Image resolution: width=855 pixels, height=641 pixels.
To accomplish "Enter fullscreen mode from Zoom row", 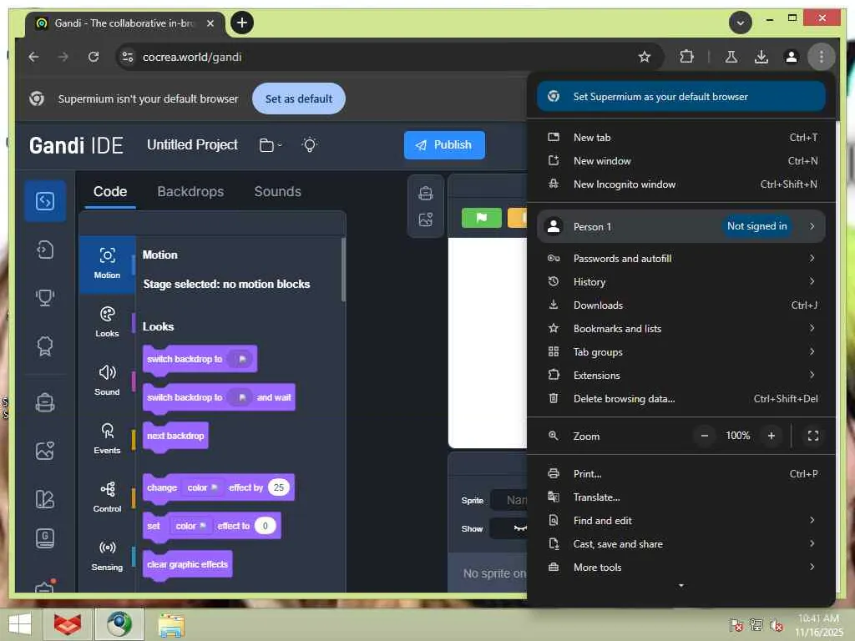I will [813, 436].
